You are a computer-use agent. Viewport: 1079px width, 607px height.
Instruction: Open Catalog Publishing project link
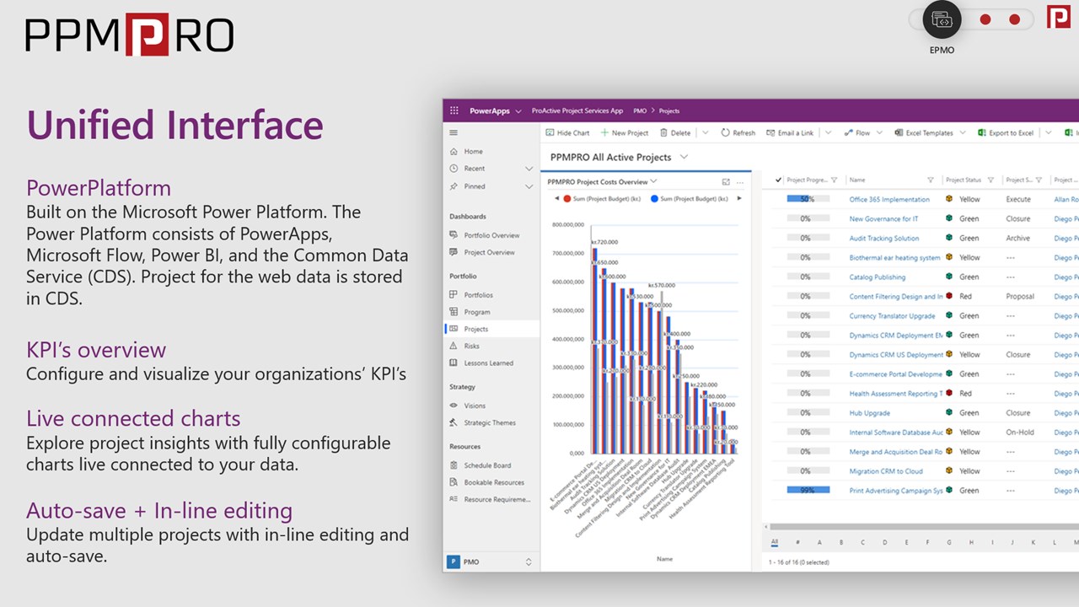point(877,277)
